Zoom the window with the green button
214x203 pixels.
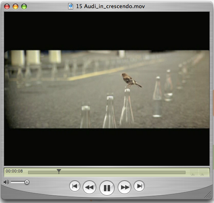(x=24, y=7)
